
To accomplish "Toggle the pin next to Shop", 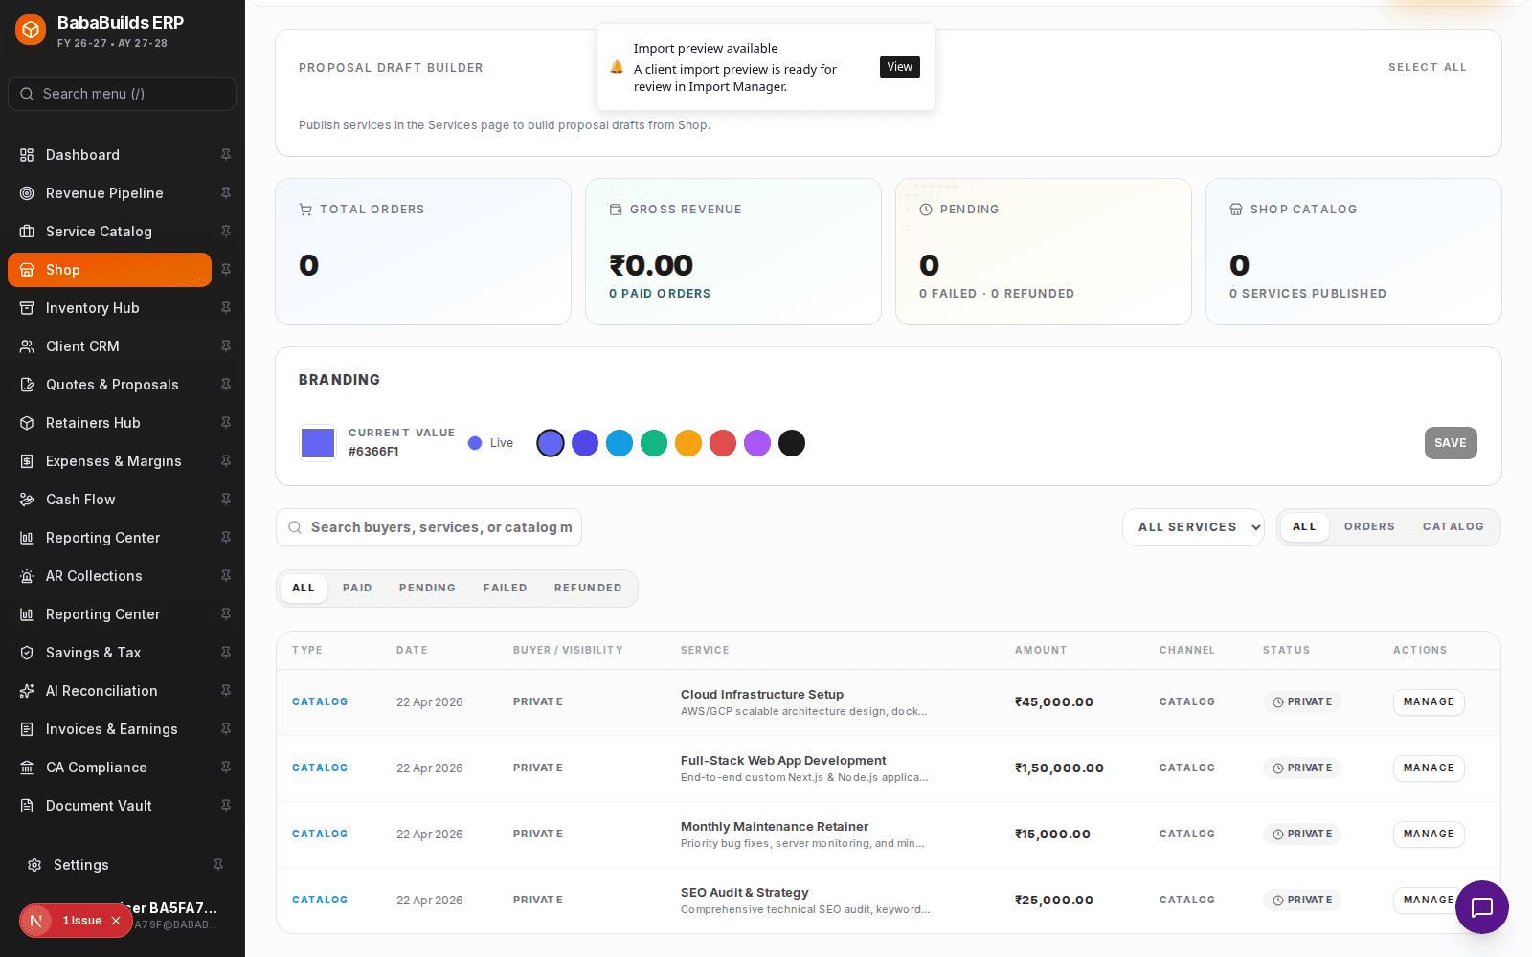I will click(226, 270).
